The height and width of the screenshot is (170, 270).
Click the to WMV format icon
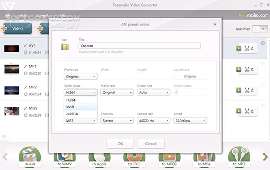pyautogui.click(x=64, y=160)
